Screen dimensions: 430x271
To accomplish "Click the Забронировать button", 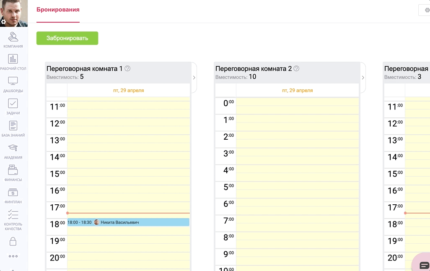I will pos(67,38).
